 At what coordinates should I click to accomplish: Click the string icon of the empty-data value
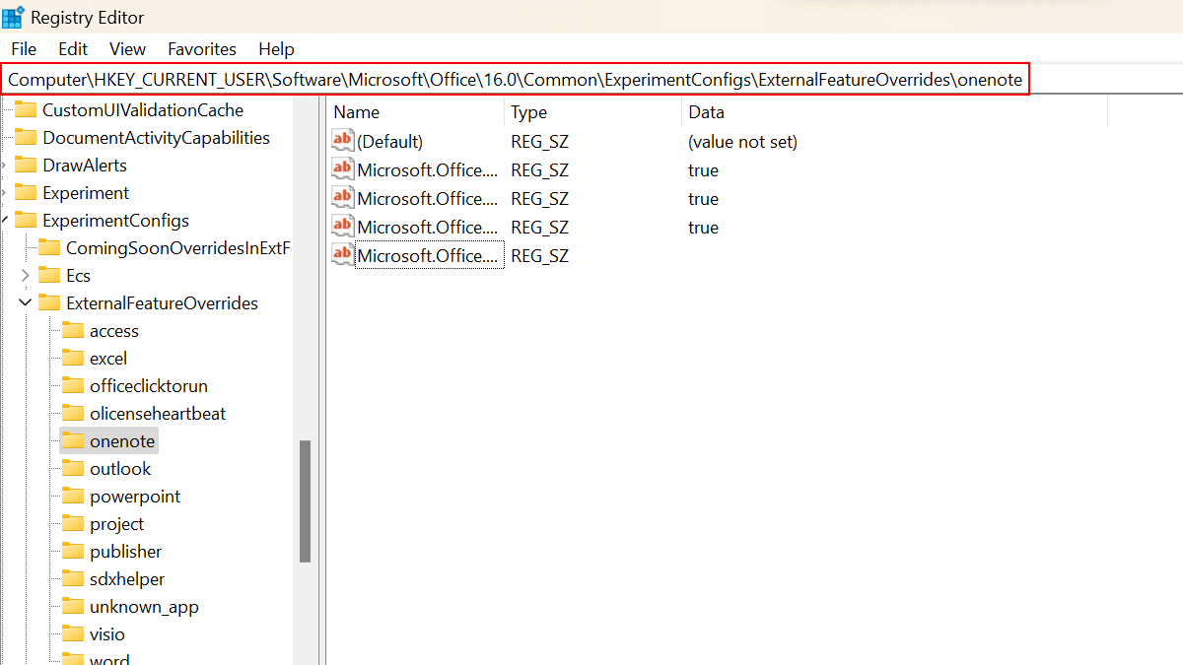pyautogui.click(x=343, y=255)
